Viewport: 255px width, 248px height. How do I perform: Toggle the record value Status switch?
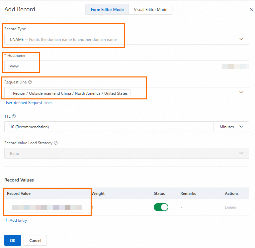(x=161, y=207)
